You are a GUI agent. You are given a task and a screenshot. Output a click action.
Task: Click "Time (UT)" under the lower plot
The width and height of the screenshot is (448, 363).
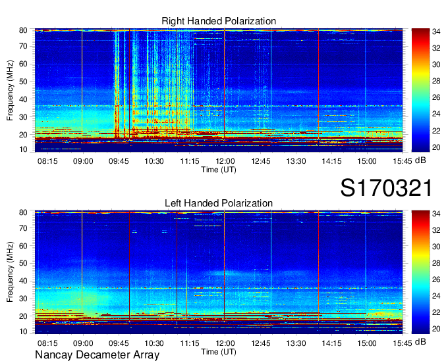(219, 352)
